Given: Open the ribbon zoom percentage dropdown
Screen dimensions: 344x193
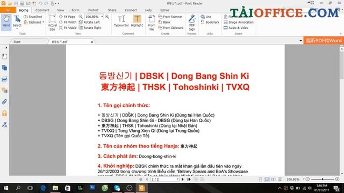Looking at the screenshot, I should click(102, 17).
